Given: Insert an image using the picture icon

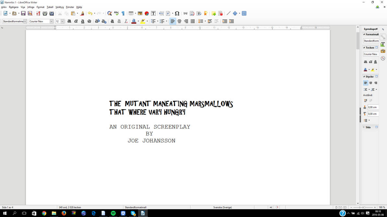Looking at the screenshot, I should pos(140,13).
